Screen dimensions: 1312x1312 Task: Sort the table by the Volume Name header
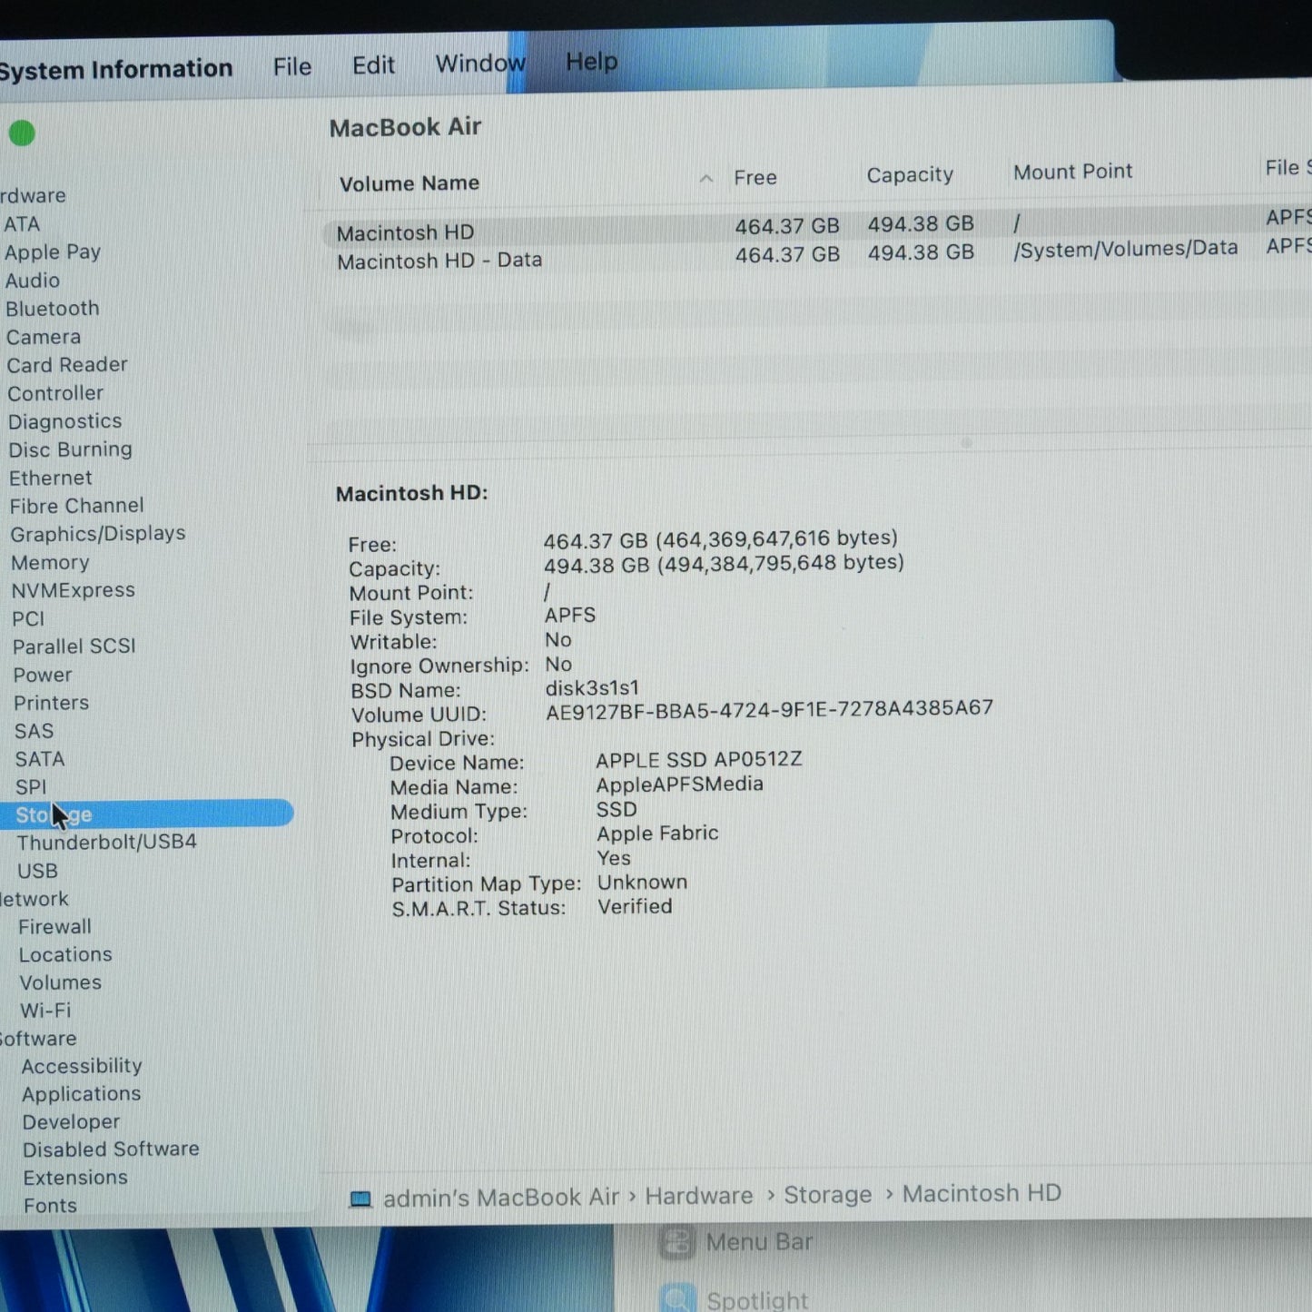[409, 183]
